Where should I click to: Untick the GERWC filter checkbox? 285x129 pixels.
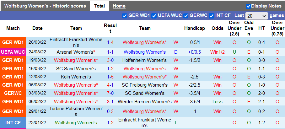pos(186,16)
